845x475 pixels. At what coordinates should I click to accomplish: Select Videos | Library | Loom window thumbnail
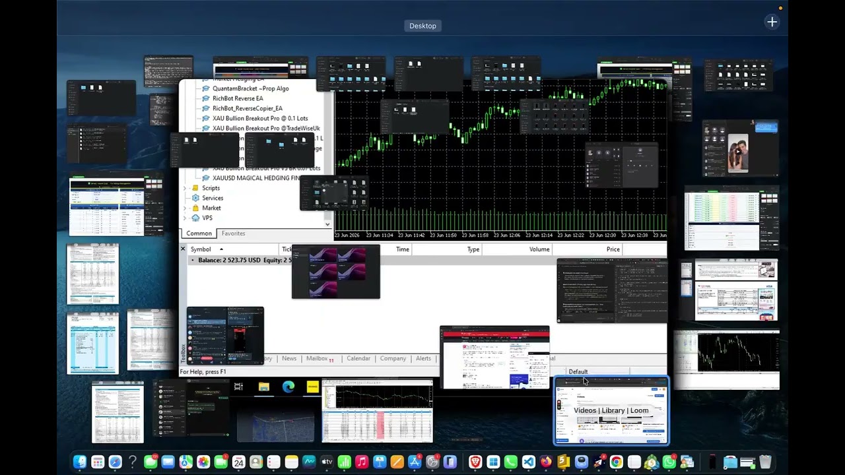[611, 410]
